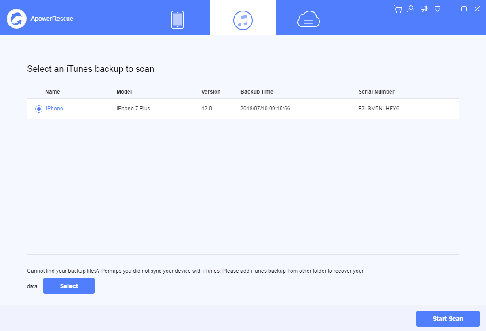Close the ApowerRescue window
Screen dimensions: 486x331
(477, 9)
